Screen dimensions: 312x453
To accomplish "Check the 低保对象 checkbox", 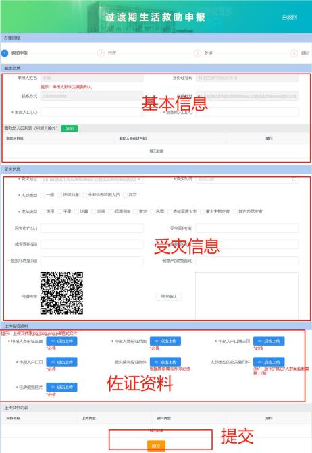I will [59, 195].
